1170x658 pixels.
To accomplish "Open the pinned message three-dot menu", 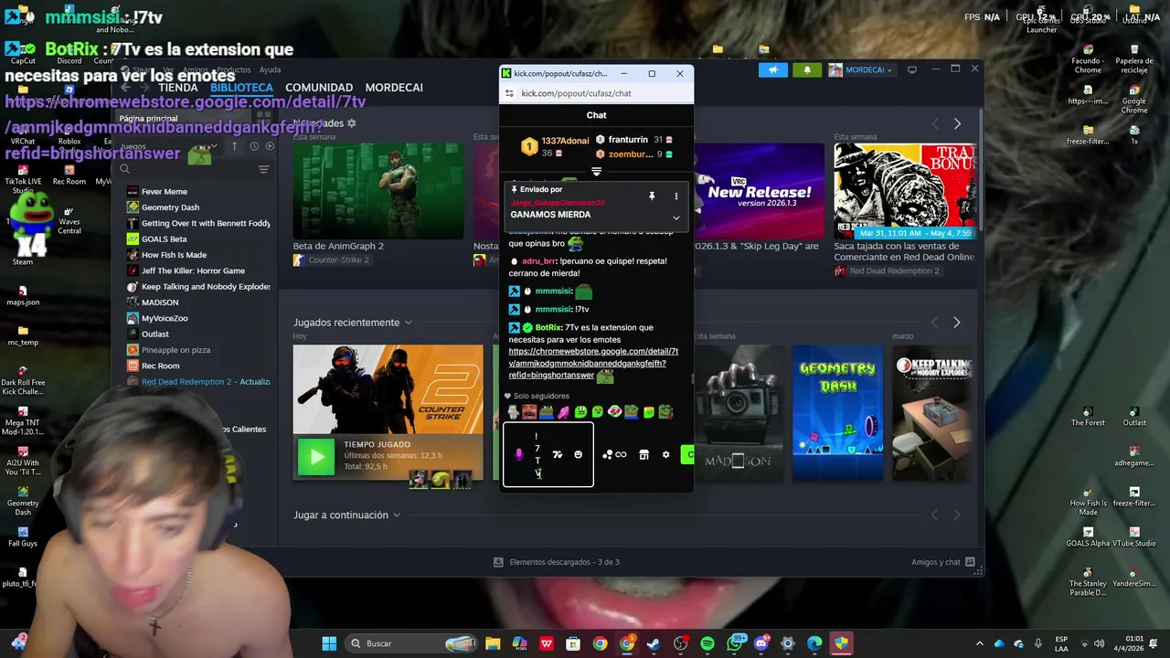I will (x=676, y=196).
